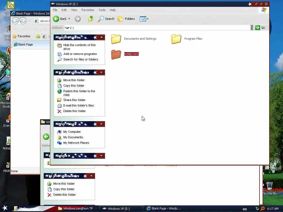Screen dimensions: 283x212
Task: Open My Network Places link
Action: click(x=76, y=143)
